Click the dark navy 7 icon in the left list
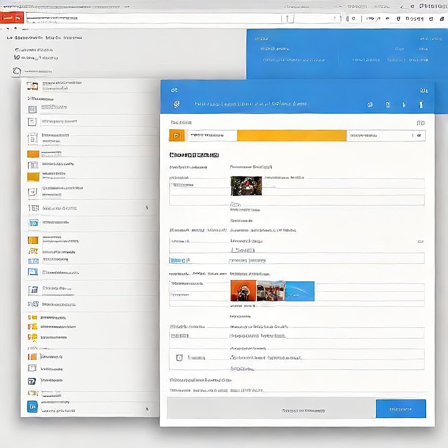 pos(32,381)
